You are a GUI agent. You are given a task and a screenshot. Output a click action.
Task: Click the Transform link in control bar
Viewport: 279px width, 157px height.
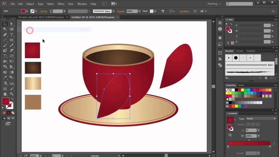coord(184,11)
